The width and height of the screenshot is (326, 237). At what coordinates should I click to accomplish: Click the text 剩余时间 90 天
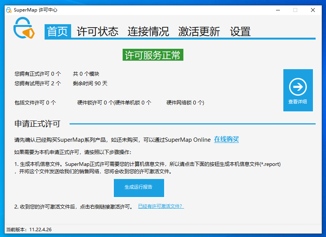(90, 83)
